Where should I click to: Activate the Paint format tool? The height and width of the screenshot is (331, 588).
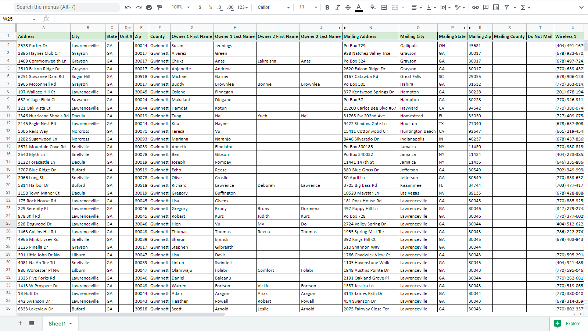159,7
